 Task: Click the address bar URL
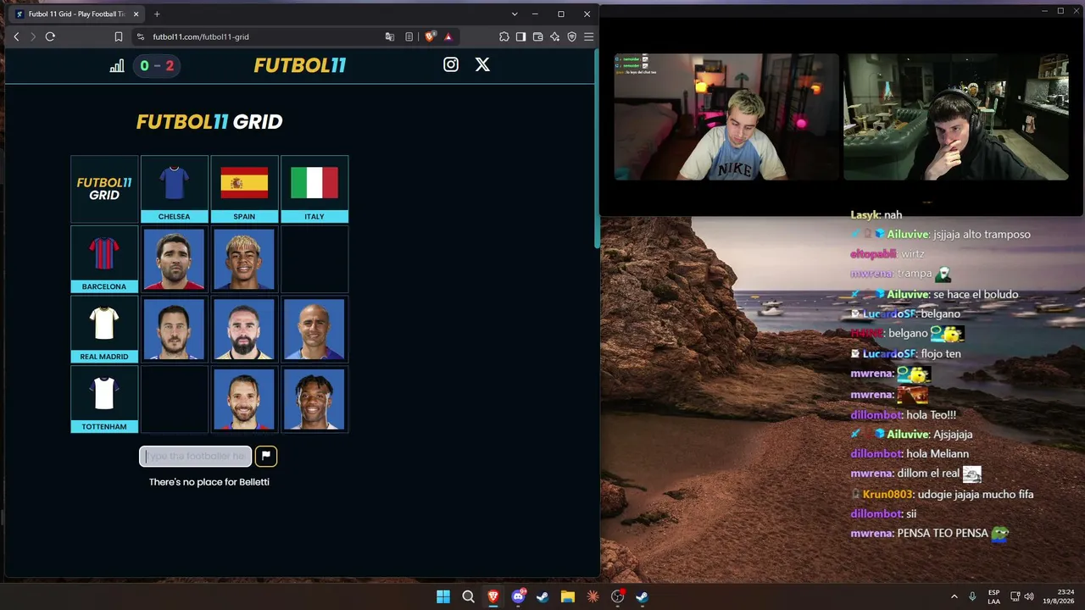201,36
